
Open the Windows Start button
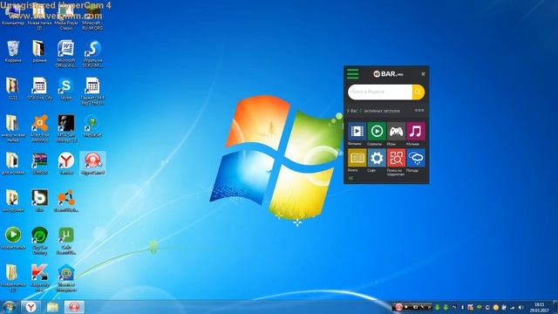(10, 307)
